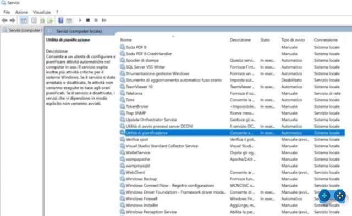Screen dimensions: 352x216
Task: Sort by the Tipo di avvio column header
Action: tap(293, 40)
